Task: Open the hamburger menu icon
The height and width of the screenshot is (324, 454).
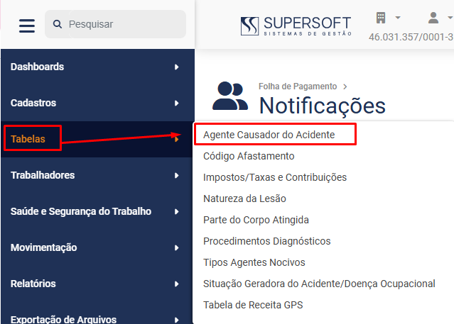Action: point(27,26)
